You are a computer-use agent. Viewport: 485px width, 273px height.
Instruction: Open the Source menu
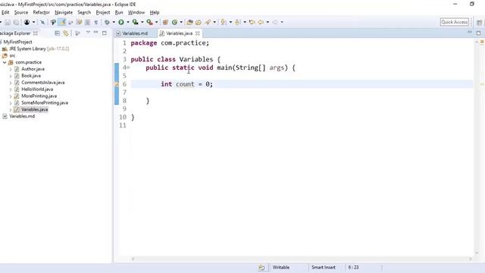[21, 12]
